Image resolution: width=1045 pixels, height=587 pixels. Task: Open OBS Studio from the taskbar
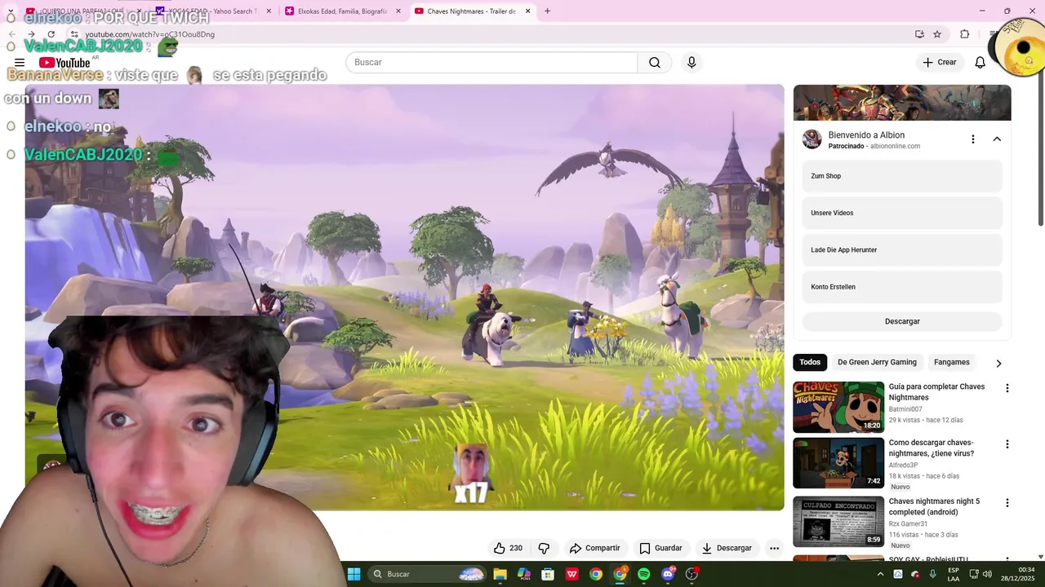click(691, 574)
